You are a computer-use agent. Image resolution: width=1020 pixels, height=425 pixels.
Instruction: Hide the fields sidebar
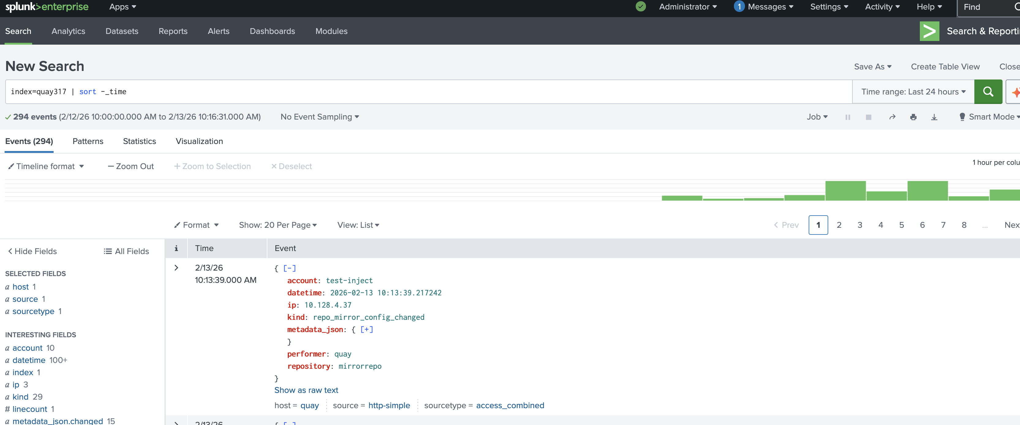tap(32, 251)
